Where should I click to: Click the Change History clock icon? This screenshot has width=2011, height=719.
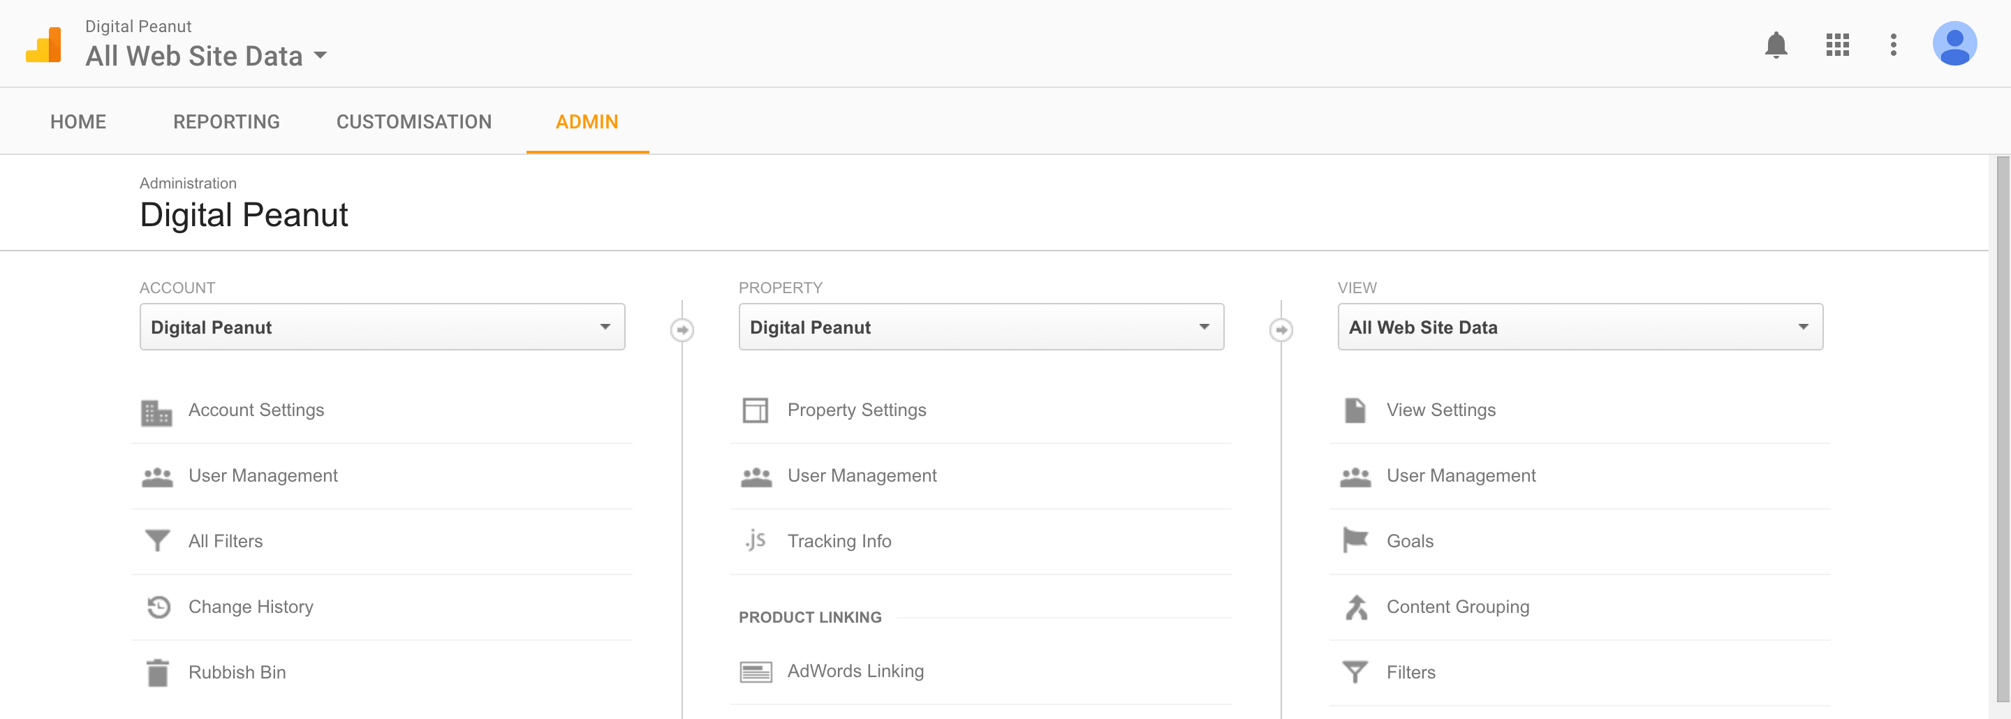(x=159, y=607)
